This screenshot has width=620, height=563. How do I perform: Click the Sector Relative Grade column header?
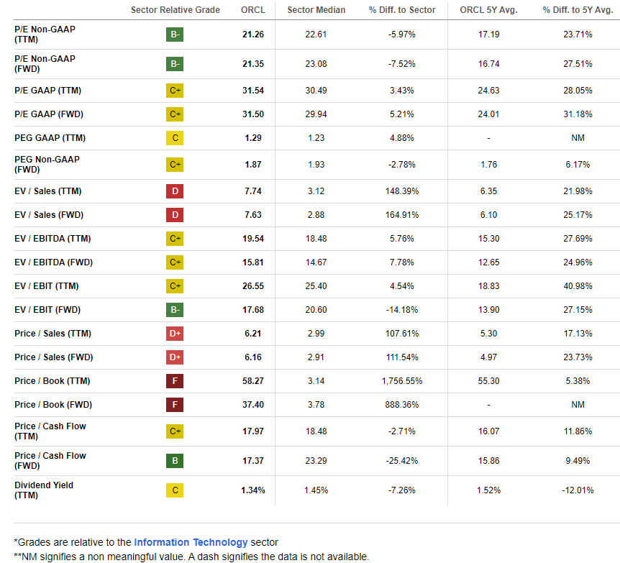[x=175, y=10]
